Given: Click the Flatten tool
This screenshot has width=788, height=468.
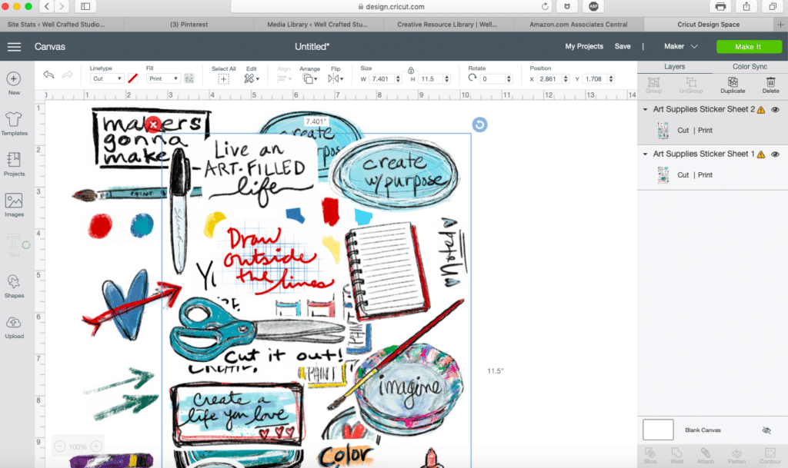Looking at the screenshot, I should click(x=736, y=456).
